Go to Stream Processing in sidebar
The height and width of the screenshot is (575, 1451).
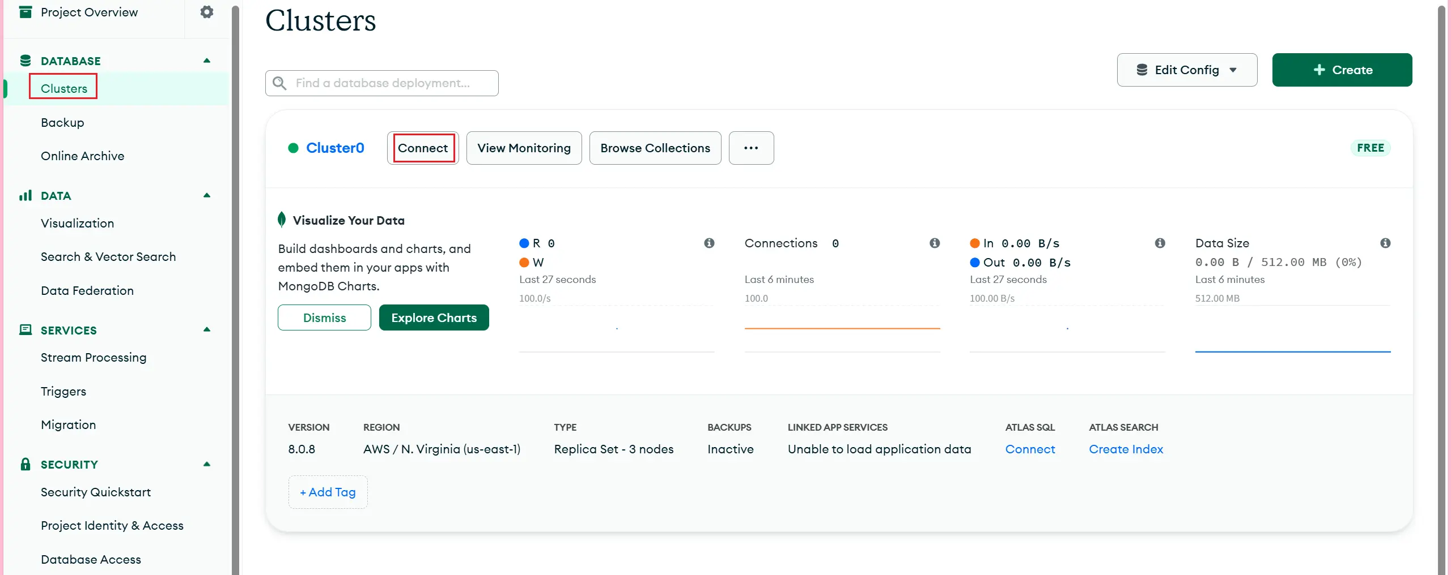(94, 358)
